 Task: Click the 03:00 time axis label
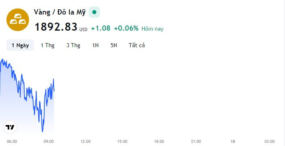point(269,141)
